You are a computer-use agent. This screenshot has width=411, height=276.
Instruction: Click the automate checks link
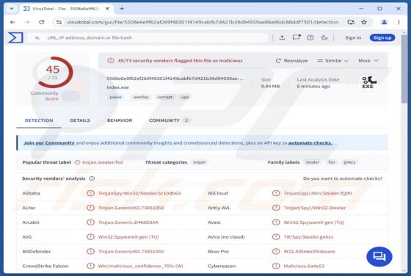310,143
